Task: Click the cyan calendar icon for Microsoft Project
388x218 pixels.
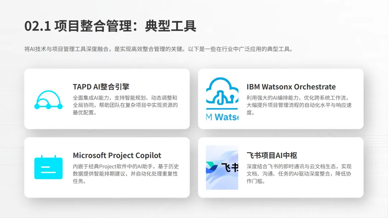Action: click(48, 167)
